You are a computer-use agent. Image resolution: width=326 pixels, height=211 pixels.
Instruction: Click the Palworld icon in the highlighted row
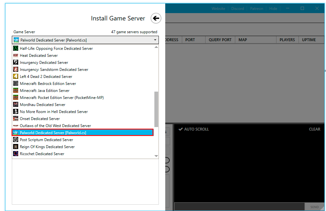[16, 132]
